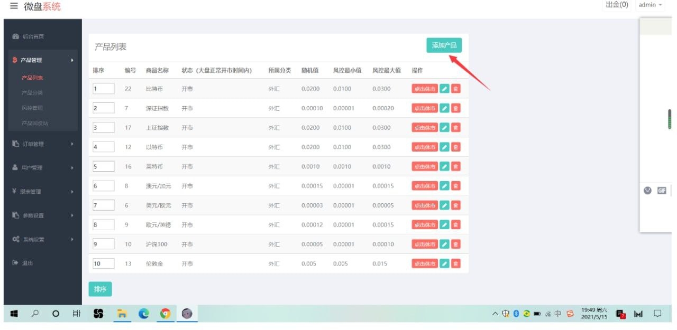Open Chrome from the Windows taskbar
The height and width of the screenshot is (330, 677).
tap(166, 314)
